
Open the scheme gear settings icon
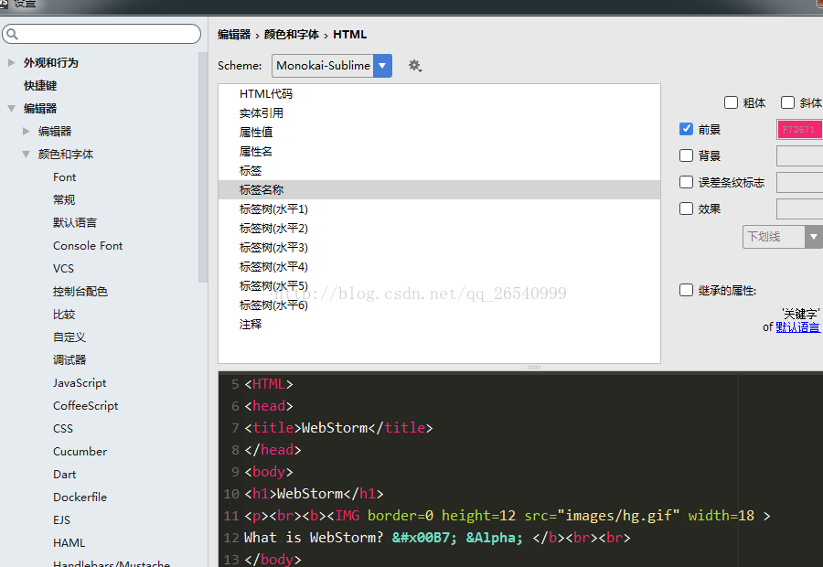click(414, 66)
